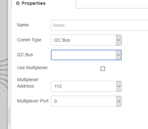Click the Name field label

23,25
